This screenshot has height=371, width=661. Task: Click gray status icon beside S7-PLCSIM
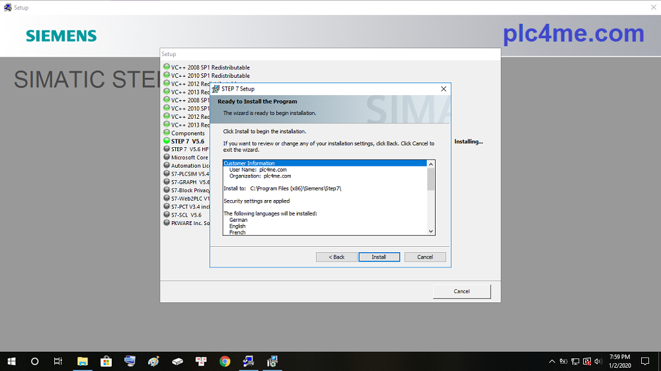[x=167, y=173]
